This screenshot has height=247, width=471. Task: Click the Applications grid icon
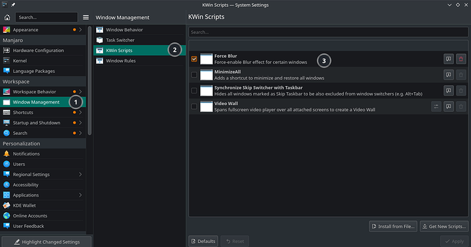[6, 195]
